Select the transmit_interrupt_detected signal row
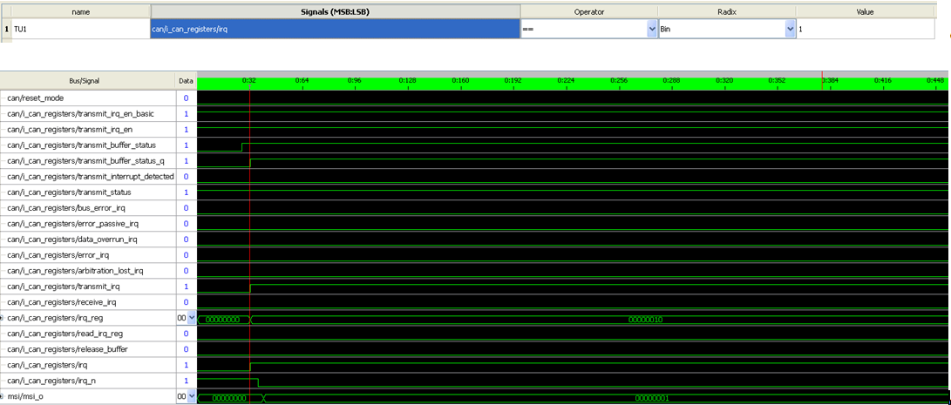 pyautogui.click(x=91, y=177)
